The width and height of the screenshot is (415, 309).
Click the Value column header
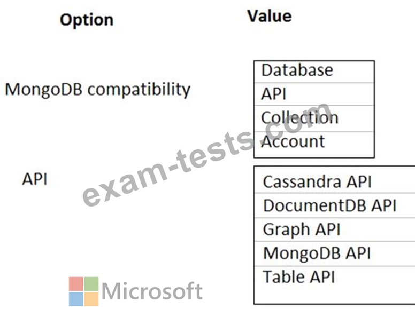point(270,16)
